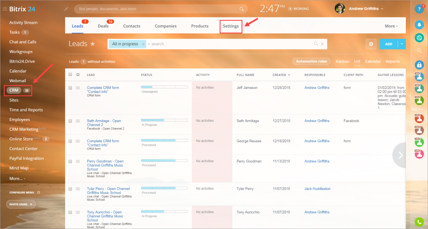Open Jack Huddleston responsible link
The width and height of the screenshot is (428, 229).
tap(317, 189)
